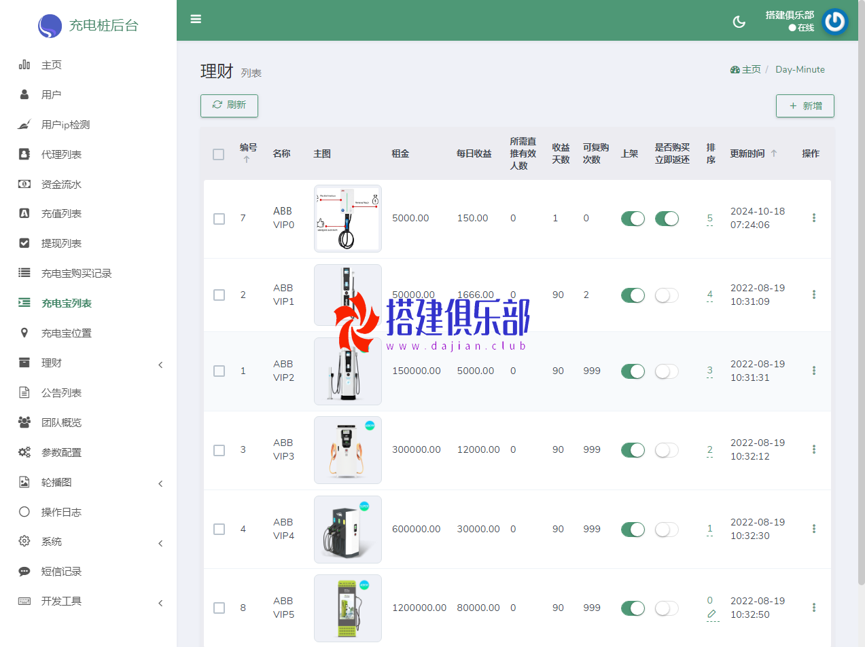Open the 操作日志 page

61,513
